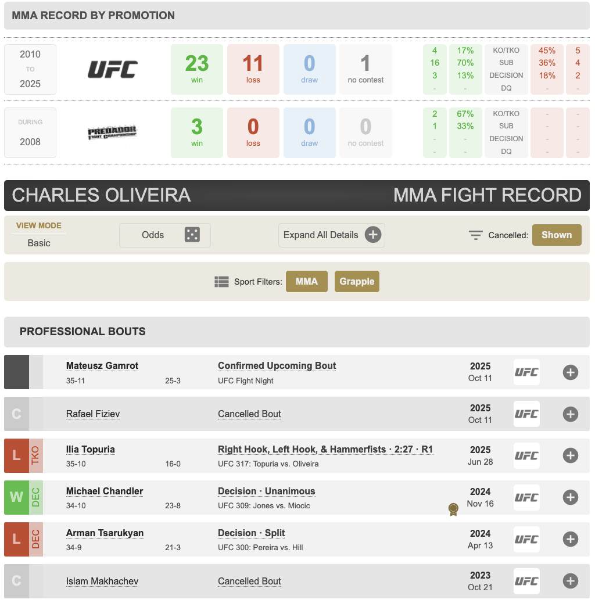Image resolution: width=595 pixels, height=603 pixels.
Task: Open the Decision · Split result link
Action: click(251, 533)
